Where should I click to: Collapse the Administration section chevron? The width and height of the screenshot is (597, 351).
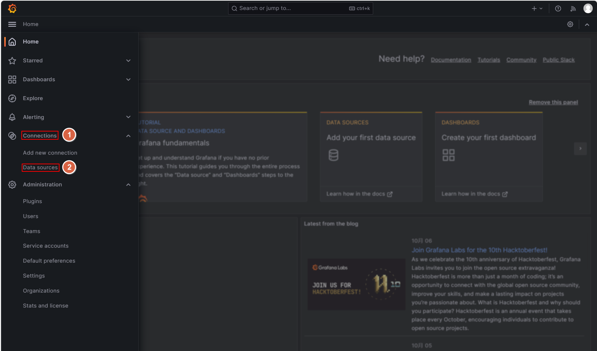tap(128, 185)
